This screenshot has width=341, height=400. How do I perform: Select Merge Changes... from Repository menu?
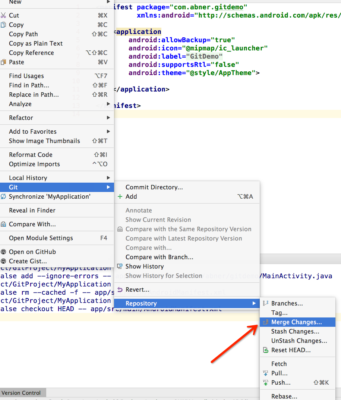(296, 322)
